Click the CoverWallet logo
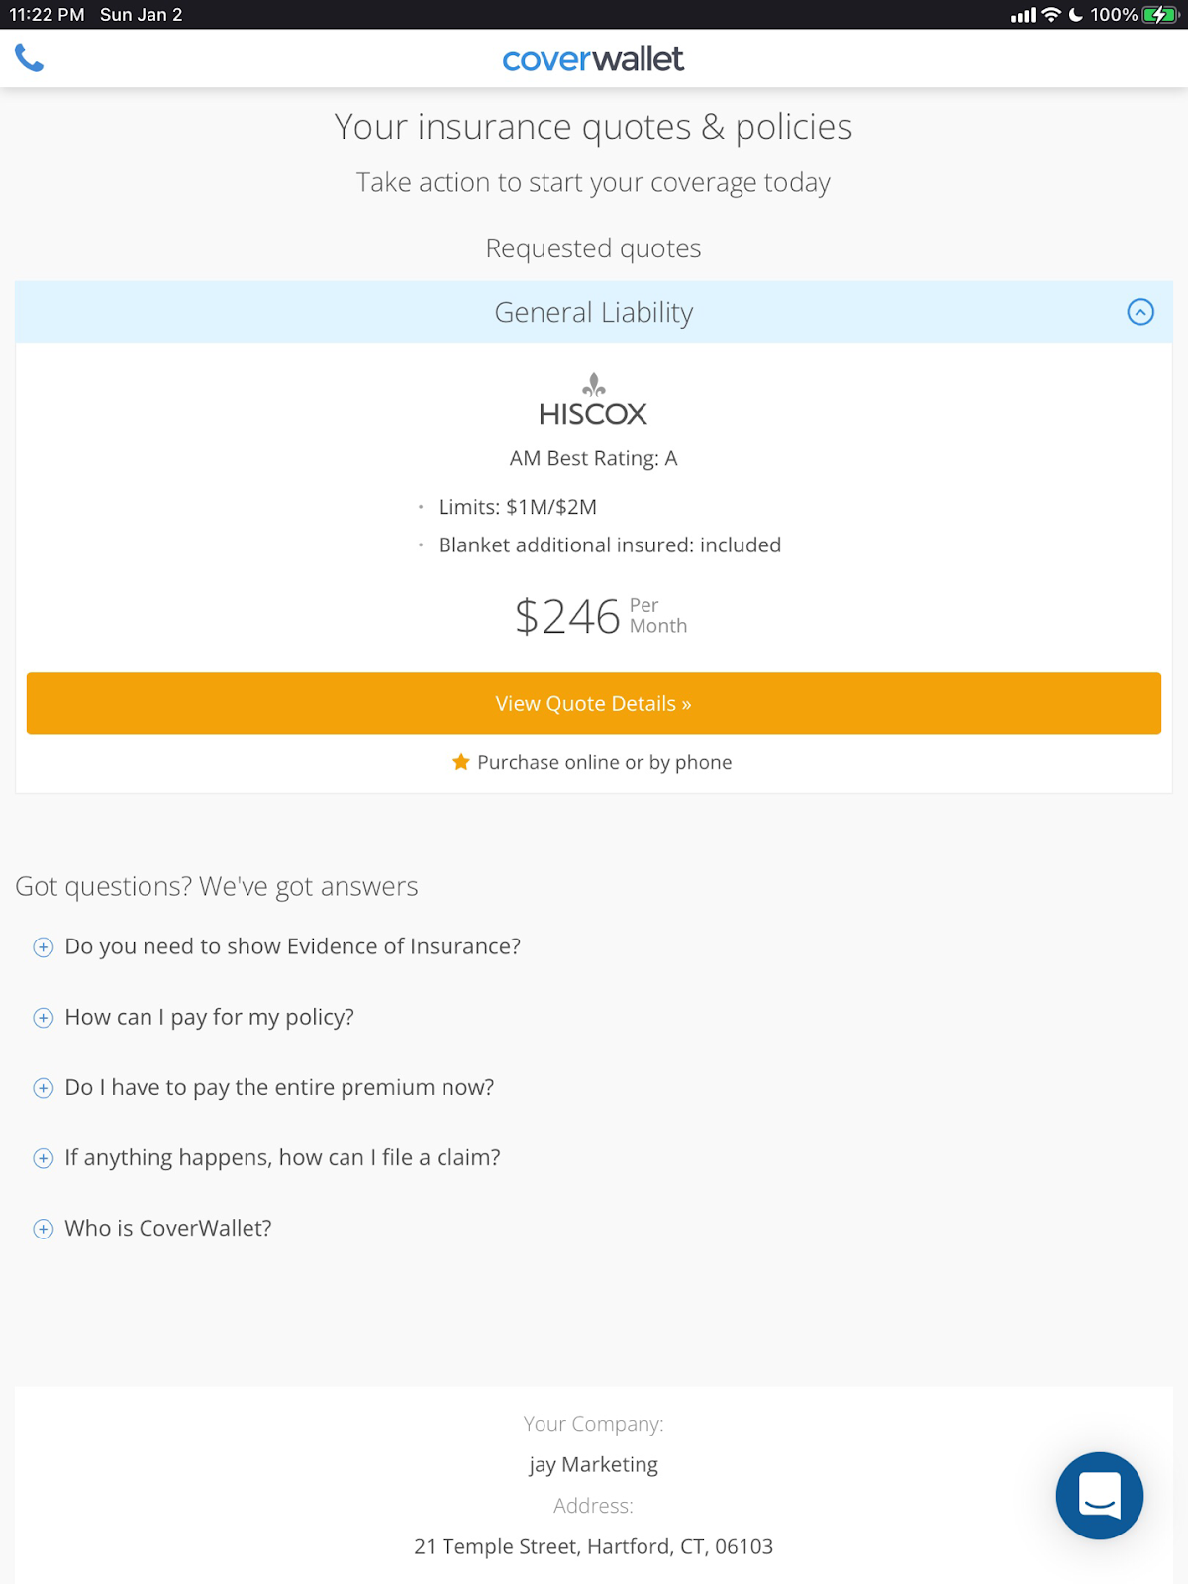 tap(593, 59)
